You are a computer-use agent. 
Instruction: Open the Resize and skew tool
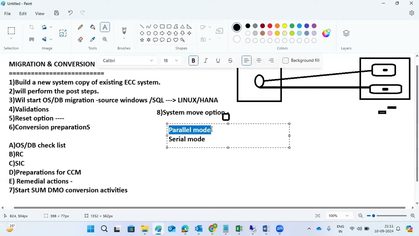pyautogui.click(x=63, y=33)
